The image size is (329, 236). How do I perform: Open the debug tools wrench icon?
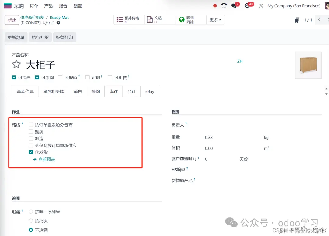point(261,6)
